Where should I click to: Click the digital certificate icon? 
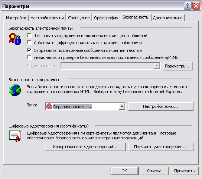[15, 136]
